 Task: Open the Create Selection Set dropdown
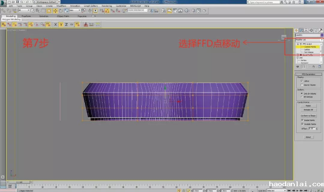click(138, 10)
